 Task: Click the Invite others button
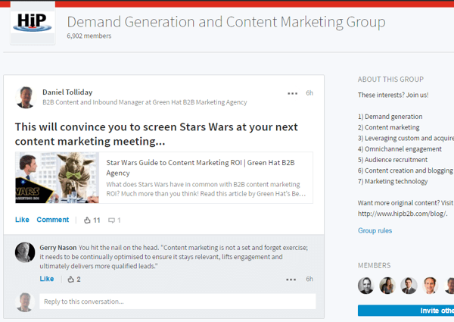pyautogui.click(x=406, y=311)
